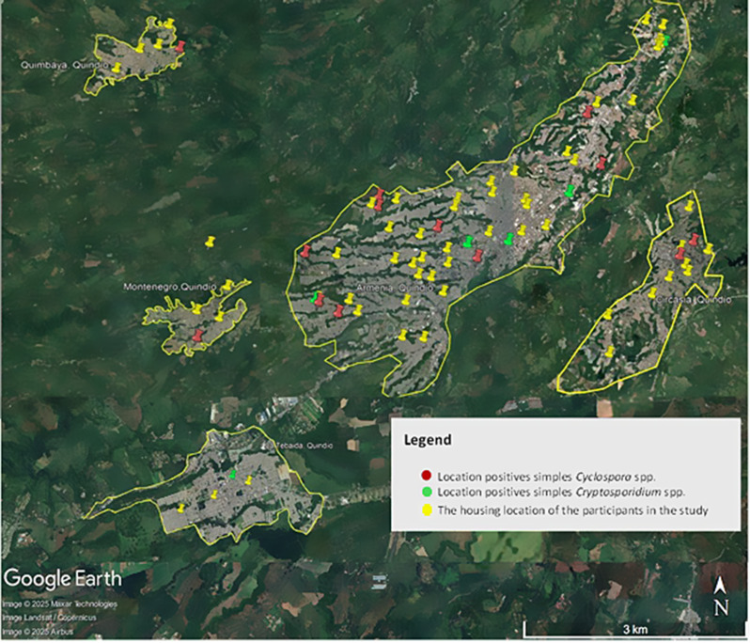The height and width of the screenshot is (643, 750).
Task: Select the red pin in Montenegro
Action: point(197,335)
